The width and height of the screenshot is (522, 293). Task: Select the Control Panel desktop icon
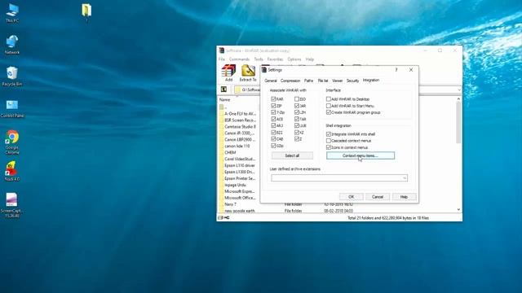point(12,109)
